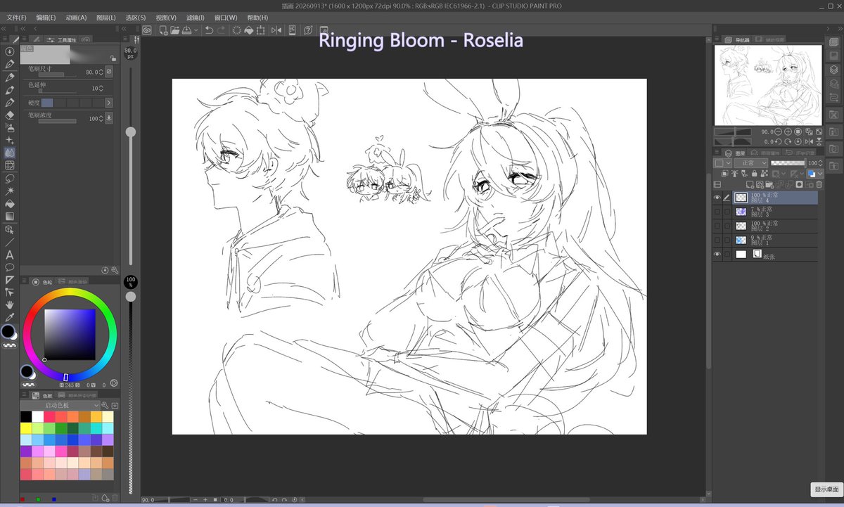The width and height of the screenshot is (844, 507).
Task: Click new layer folder icon in Layers
Action: 769,184
